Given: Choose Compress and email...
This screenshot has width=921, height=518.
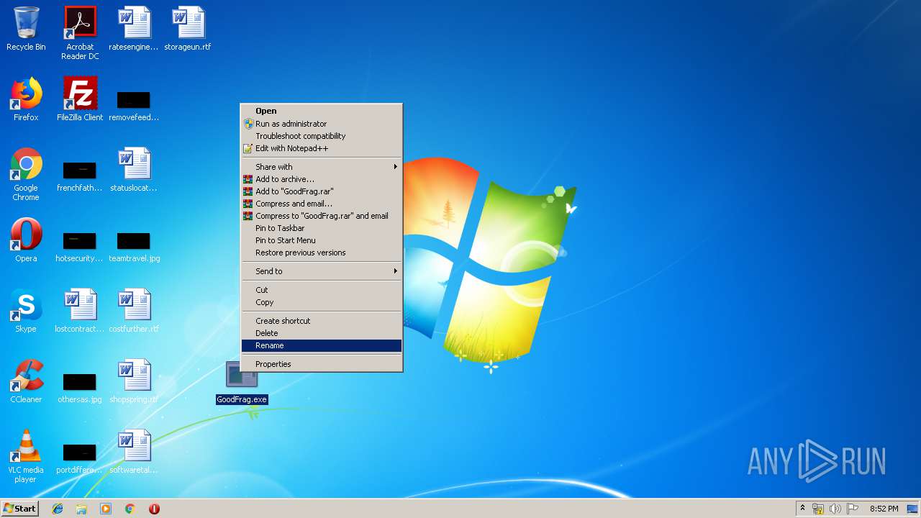Looking at the screenshot, I should pos(321,204).
